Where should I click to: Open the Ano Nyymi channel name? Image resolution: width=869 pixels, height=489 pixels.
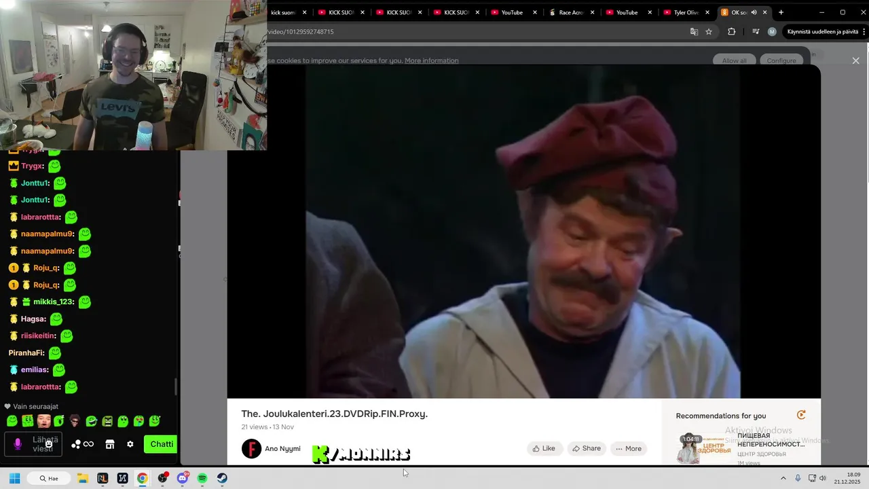[x=282, y=449]
